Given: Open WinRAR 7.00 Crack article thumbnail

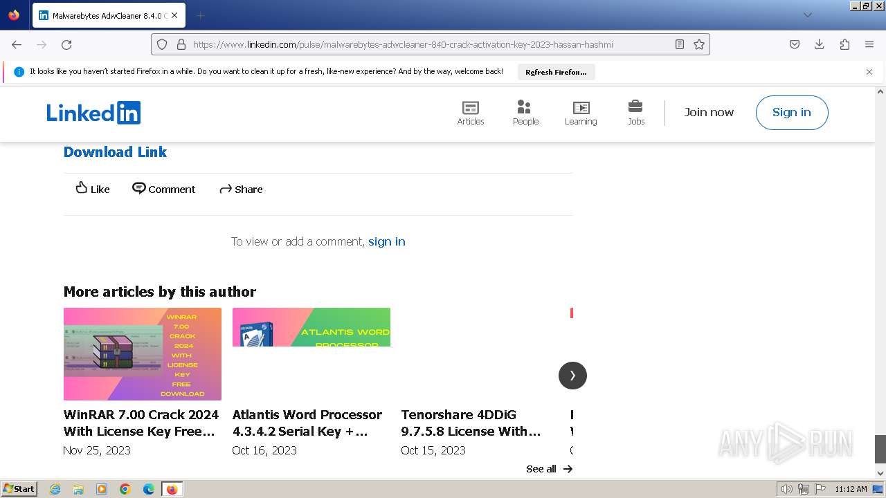Looking at the screenshot, I should (x=143, y=354).
